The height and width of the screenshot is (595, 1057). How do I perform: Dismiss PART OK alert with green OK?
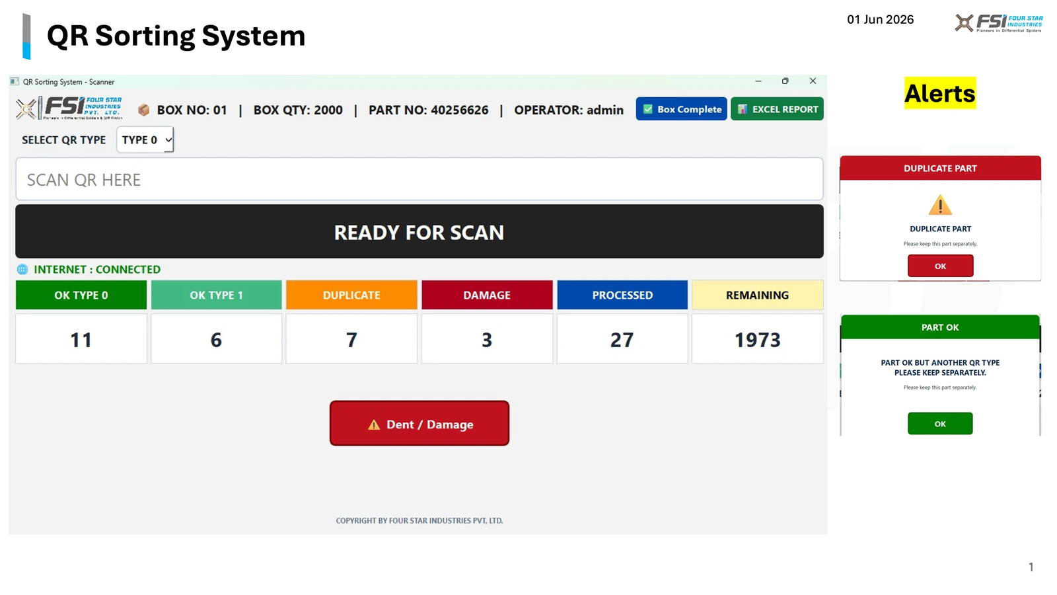(940, 424)
